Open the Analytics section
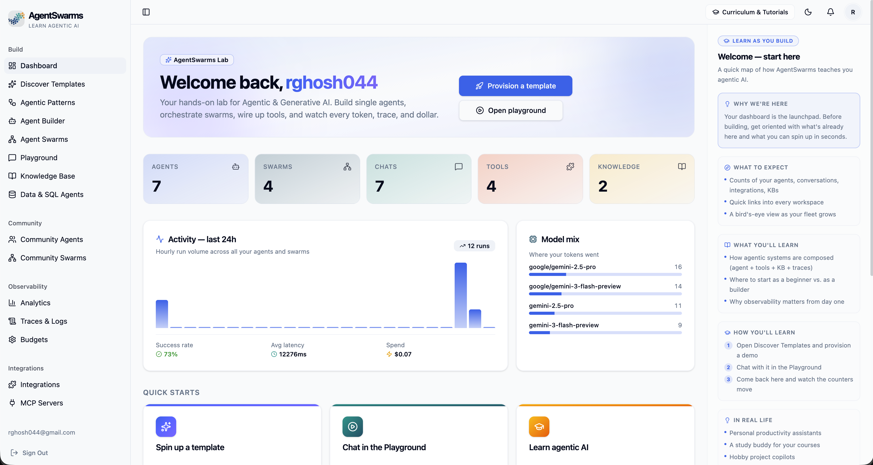 click(35, 303)
